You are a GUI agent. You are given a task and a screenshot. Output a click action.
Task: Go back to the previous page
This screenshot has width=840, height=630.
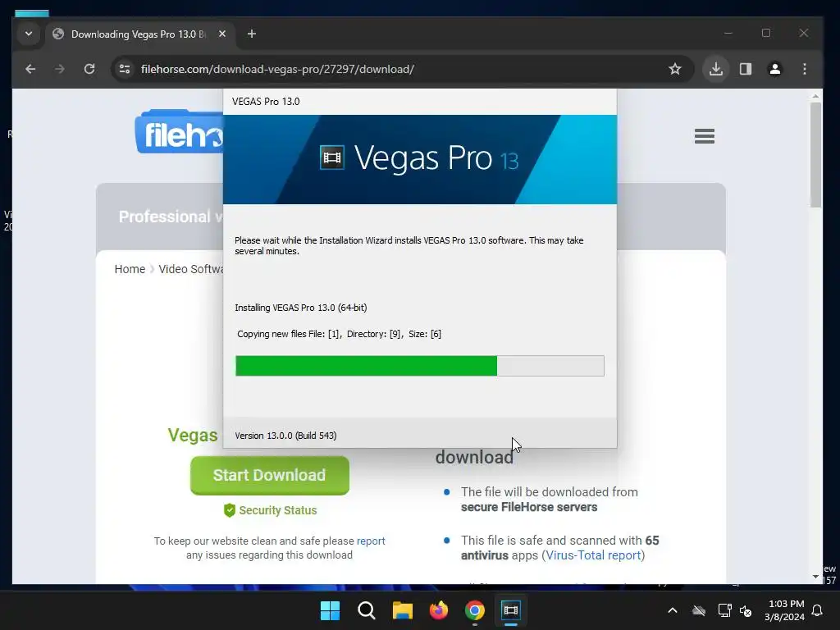pyautogui.click(x=30, y=69)
